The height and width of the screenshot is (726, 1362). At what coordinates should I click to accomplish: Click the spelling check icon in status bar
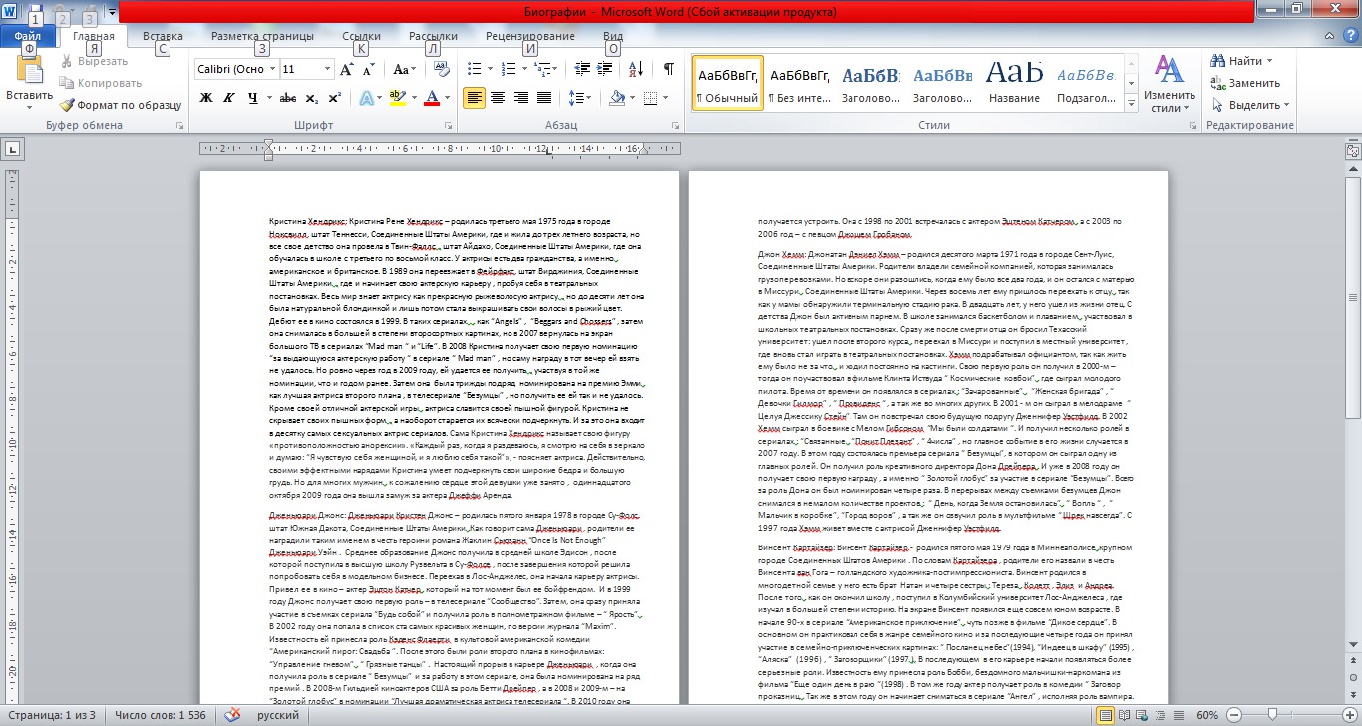point(232,715)
